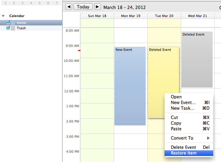The image size is (221, 162).
Task: Uncheck the Home calendar checkbox
Action: (x=8, y=22)
